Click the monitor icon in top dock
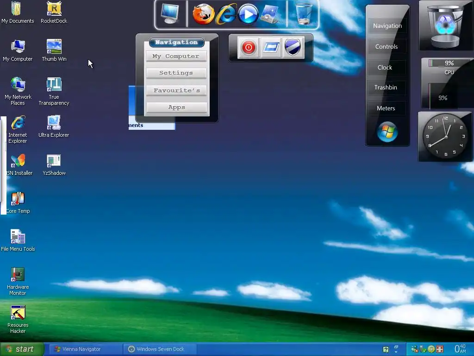Screen dimensions: 474x356 [x=170, y=14]
